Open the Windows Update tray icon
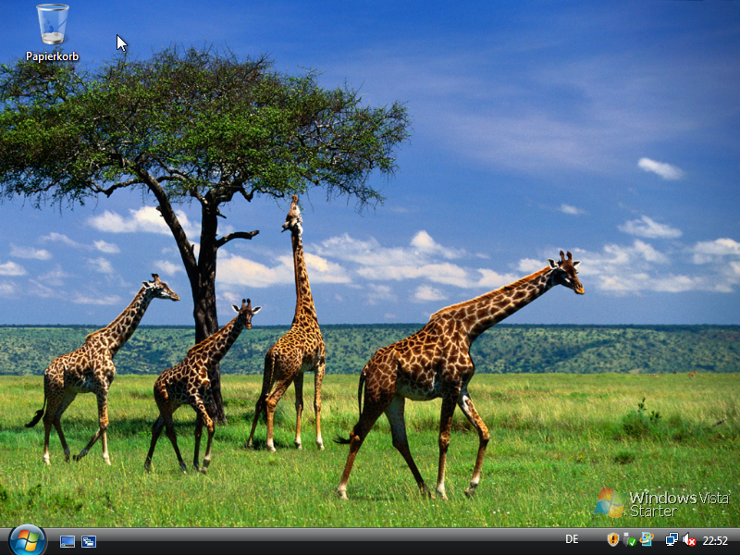This screenshot has height=555, width=740. click(x=646, y=539)
